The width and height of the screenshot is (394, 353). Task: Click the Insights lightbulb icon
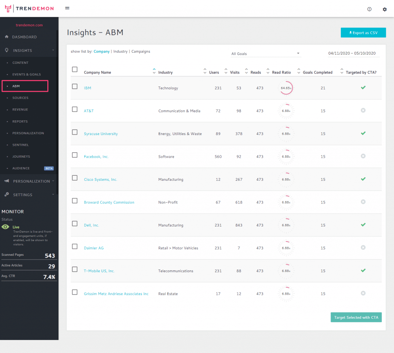pyautogui.click(x=7, y=50)
